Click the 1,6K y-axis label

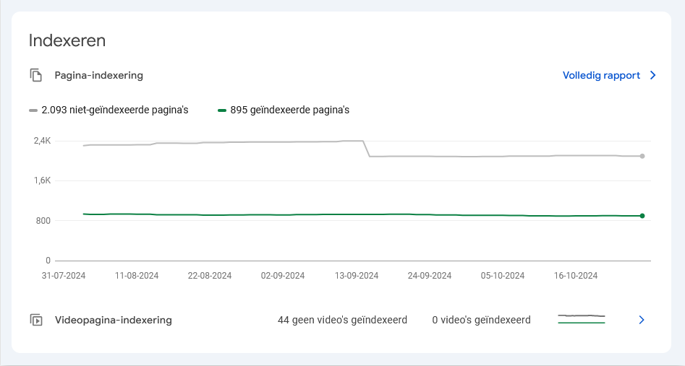click(43, 180)
